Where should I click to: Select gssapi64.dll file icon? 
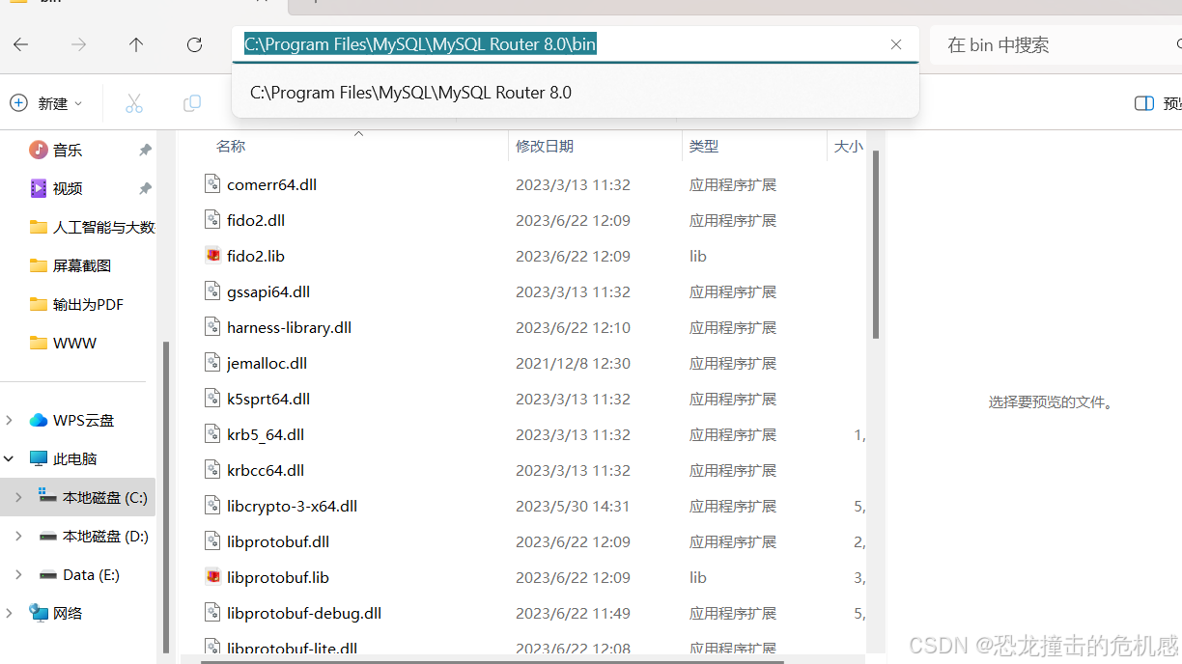(x=213, y=291)
